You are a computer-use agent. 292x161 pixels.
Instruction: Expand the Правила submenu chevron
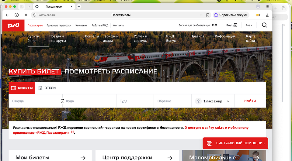click(209, 36)
